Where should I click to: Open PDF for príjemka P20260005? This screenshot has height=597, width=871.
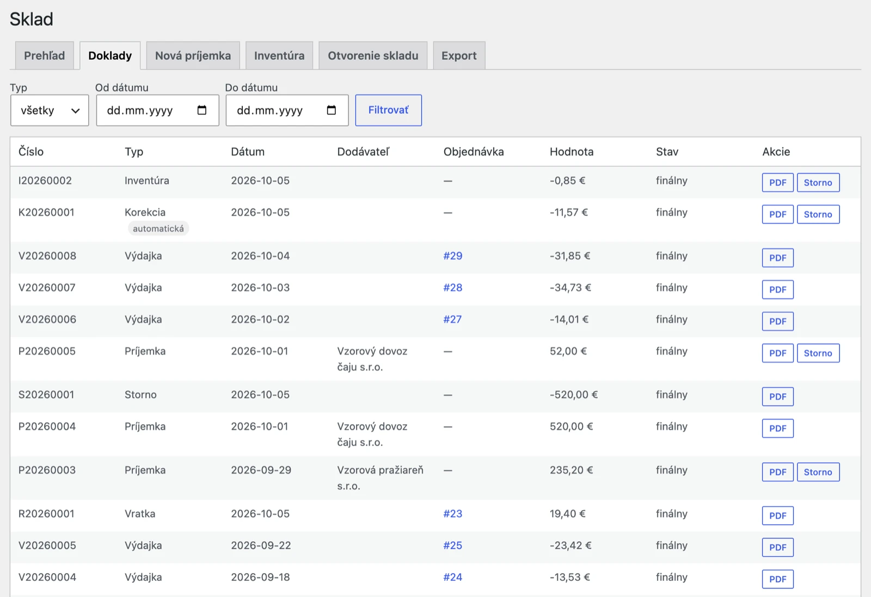778,353
